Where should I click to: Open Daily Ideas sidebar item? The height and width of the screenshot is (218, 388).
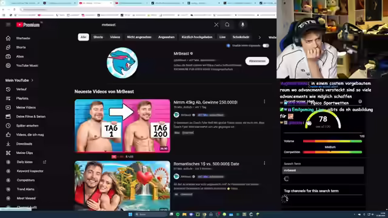(x=25, y=162)
